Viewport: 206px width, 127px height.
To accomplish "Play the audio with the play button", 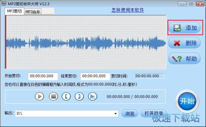I will pos(40,97).
